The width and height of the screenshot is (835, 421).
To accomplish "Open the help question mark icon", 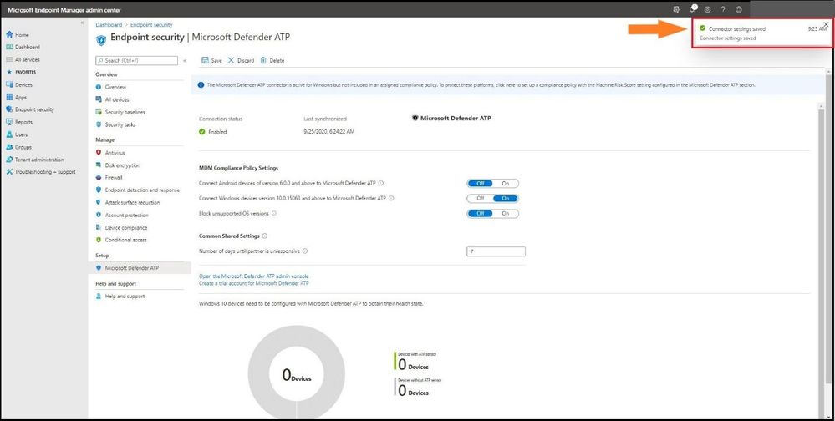I will tap(723, 9).
